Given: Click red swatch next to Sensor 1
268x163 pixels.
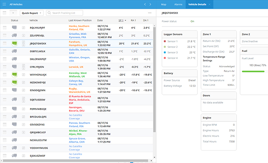Looking at the screenshot, I should [x=165, y=41].
